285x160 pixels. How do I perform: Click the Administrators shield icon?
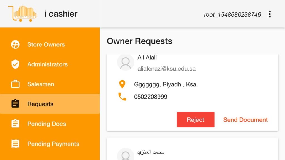coord(15,64)
